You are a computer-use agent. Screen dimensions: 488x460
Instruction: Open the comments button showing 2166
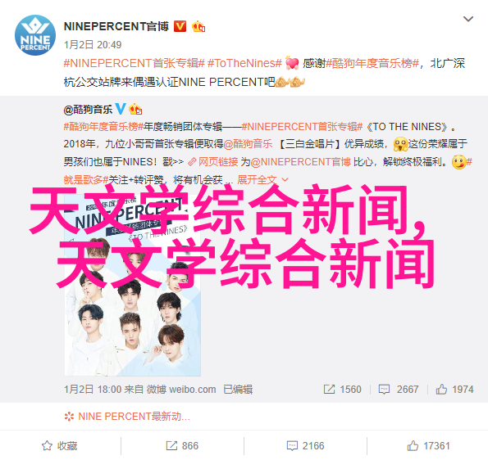point(305,446)
